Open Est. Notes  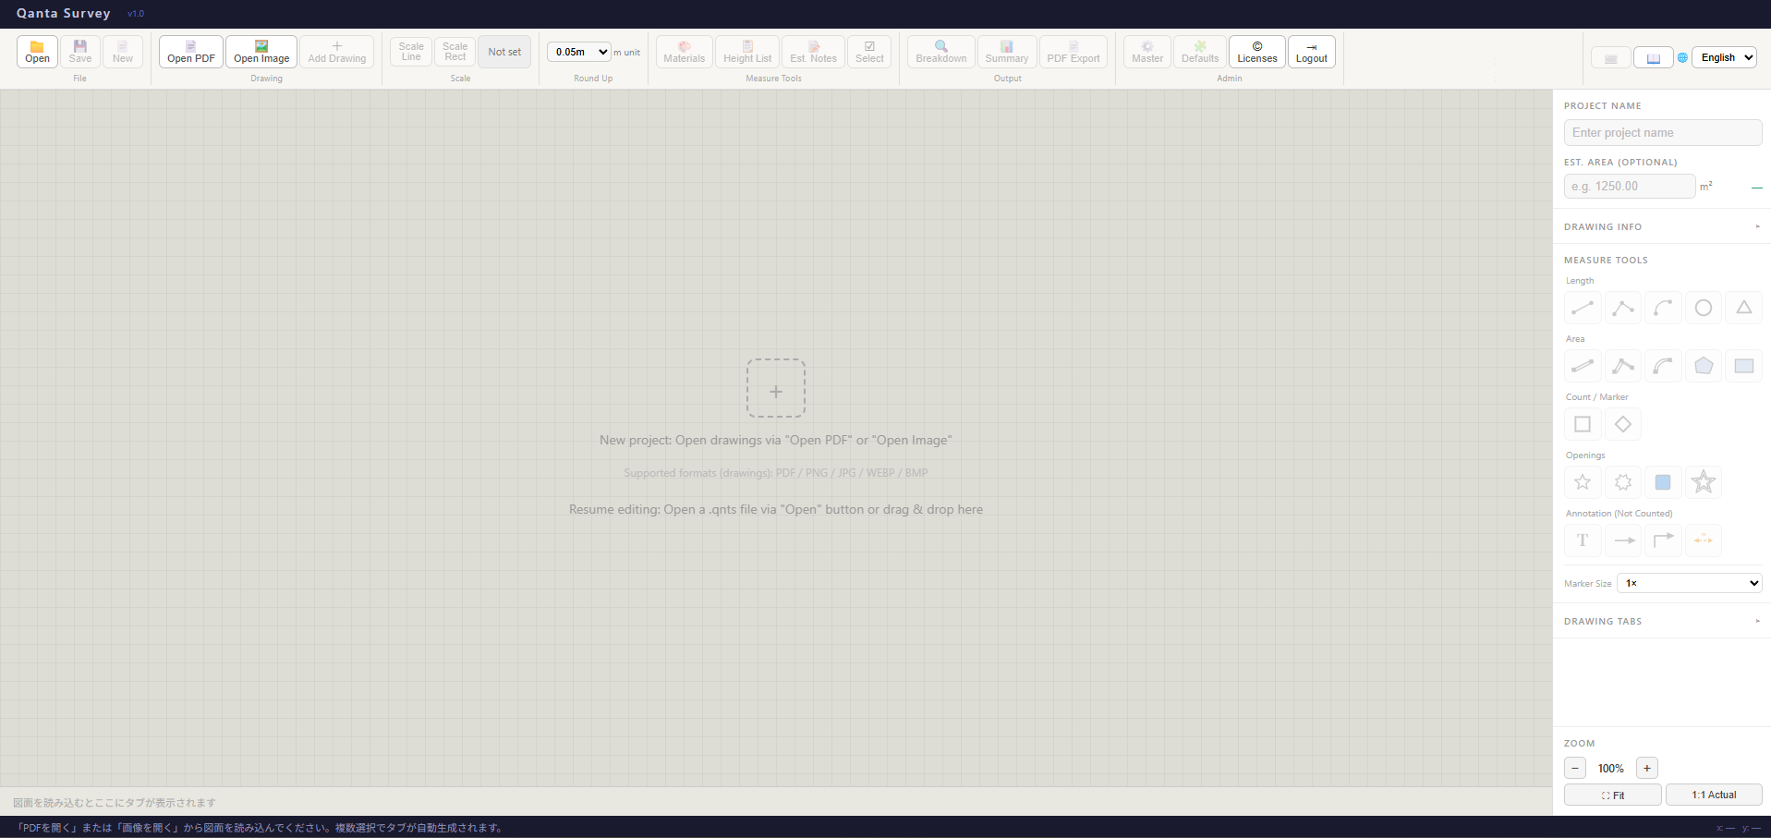813,52
